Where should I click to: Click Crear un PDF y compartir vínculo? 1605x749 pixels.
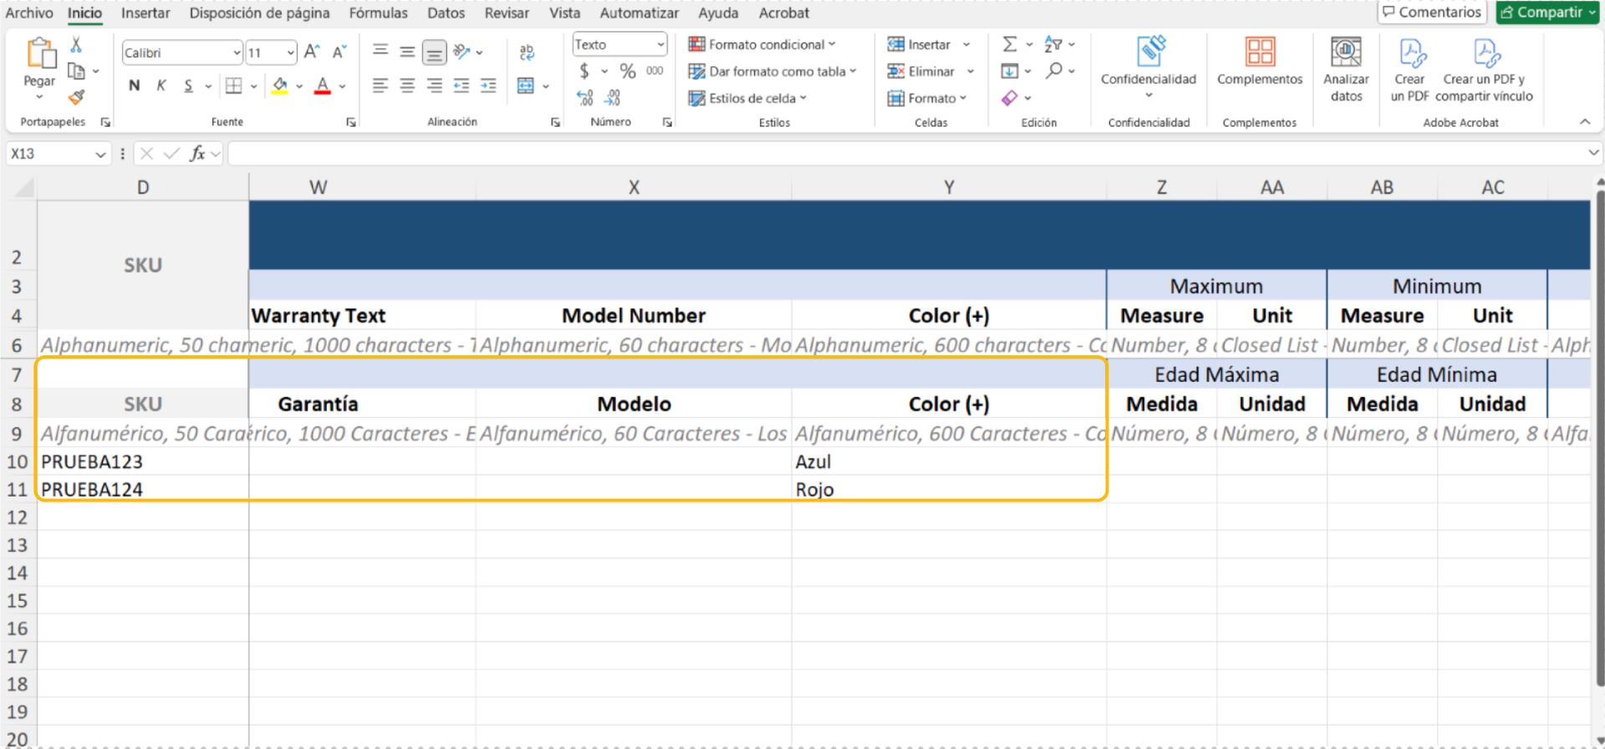point(1485,70)
